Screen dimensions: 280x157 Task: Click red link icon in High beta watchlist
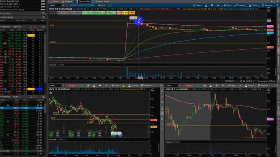35,27
